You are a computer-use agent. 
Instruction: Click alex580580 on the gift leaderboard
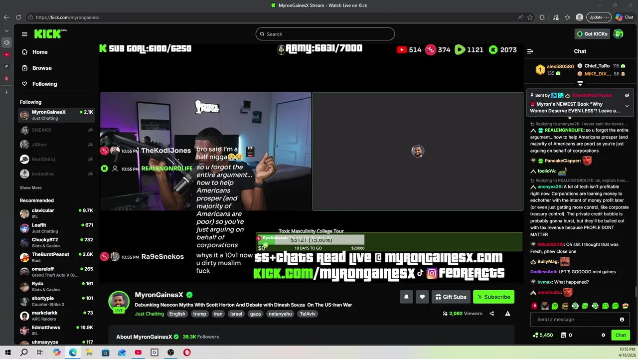pyautogui.click(x=560, y=66)
